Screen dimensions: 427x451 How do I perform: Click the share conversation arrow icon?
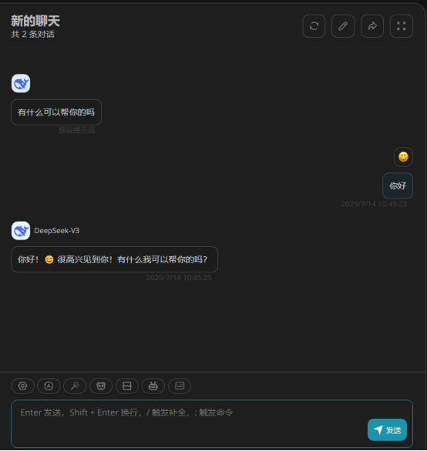coord(372,26)
